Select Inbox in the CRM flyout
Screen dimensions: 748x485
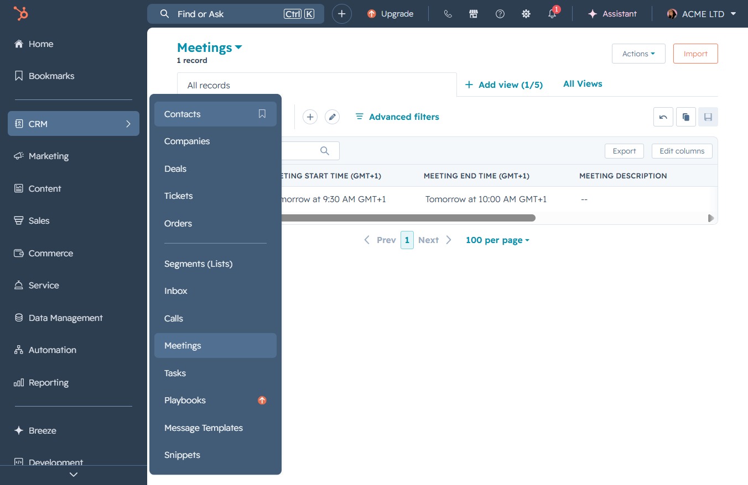tap(215, 291)
